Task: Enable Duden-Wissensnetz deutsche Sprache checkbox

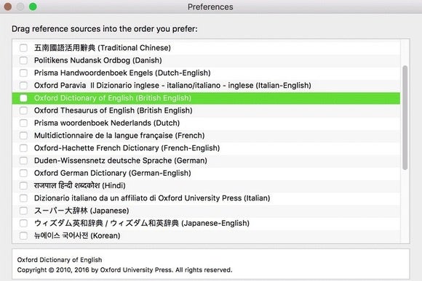Action: 23,160
